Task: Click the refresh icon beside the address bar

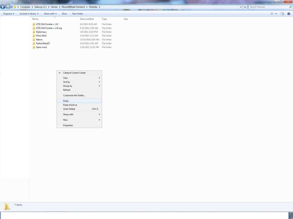Action: click(245, 7)
